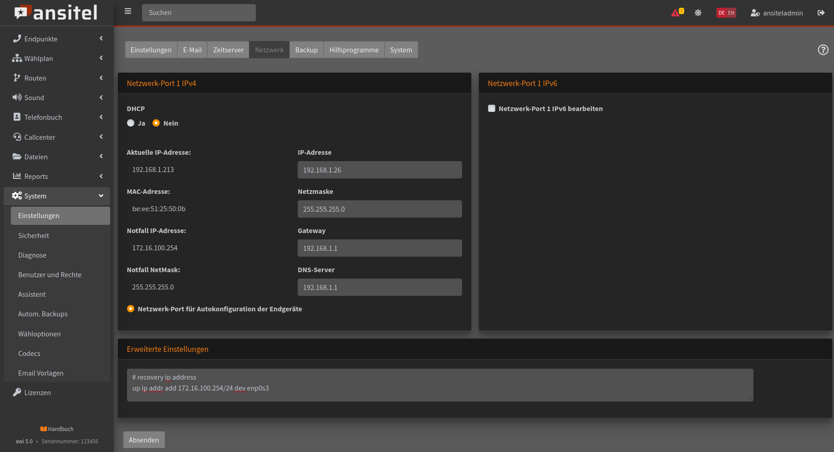834x452 pixels.
Task: Expand the Reports sidebar section
Action: (57, 176)
